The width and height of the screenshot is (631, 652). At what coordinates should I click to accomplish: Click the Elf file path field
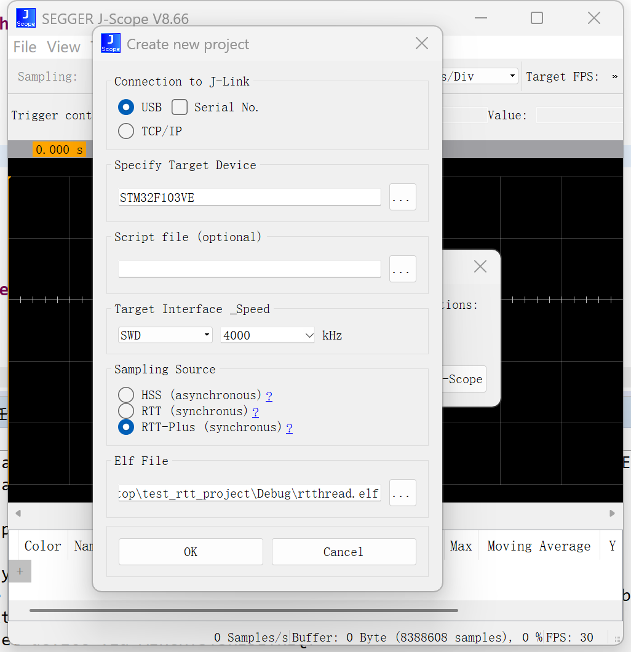click(x=250, y=493)
